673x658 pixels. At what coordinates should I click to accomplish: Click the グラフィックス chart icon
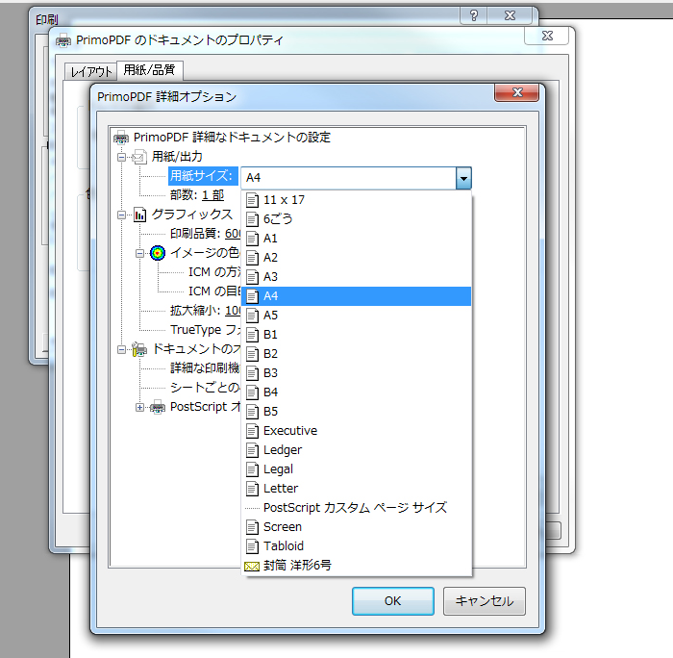tap(139, 215)
